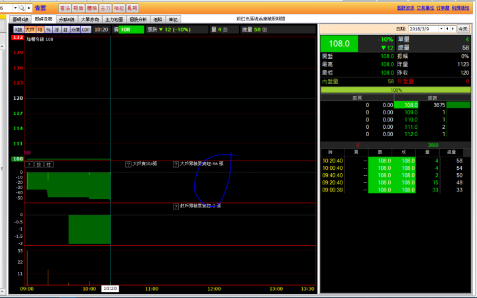Select the 111.0 ask price row
The image size is (477, 298).
pyautogui.click(x=396, y=127)
